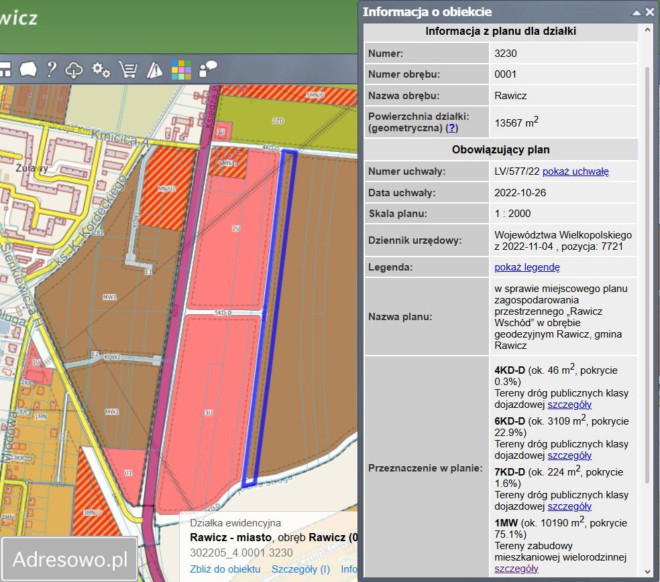Screen dimensions: 660x582
Task: Click the layout grid icon in toolbar
Action: point(5,69)
